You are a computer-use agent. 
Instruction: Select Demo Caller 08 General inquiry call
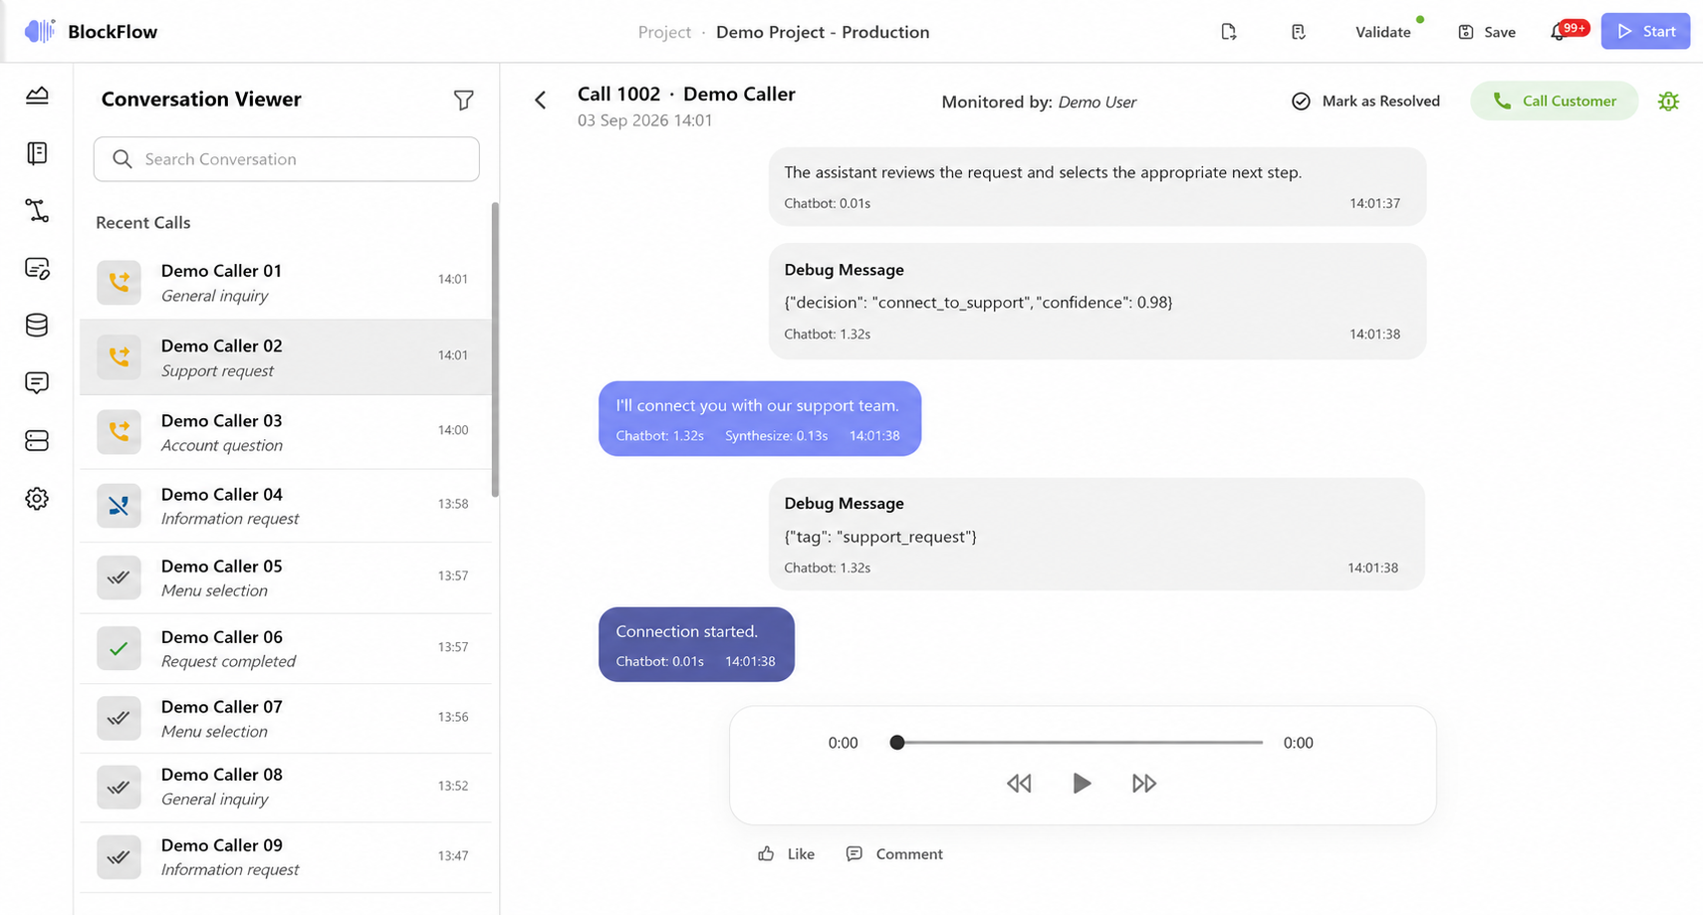(x=285, y=787)
